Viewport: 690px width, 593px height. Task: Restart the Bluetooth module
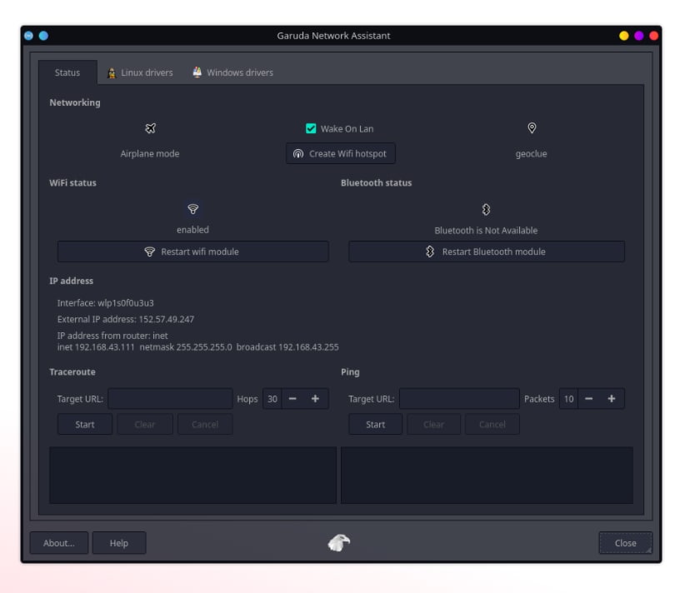(487, 252)
